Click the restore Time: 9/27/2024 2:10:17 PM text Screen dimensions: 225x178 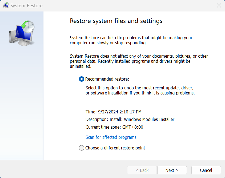click(x=113, y=112)
